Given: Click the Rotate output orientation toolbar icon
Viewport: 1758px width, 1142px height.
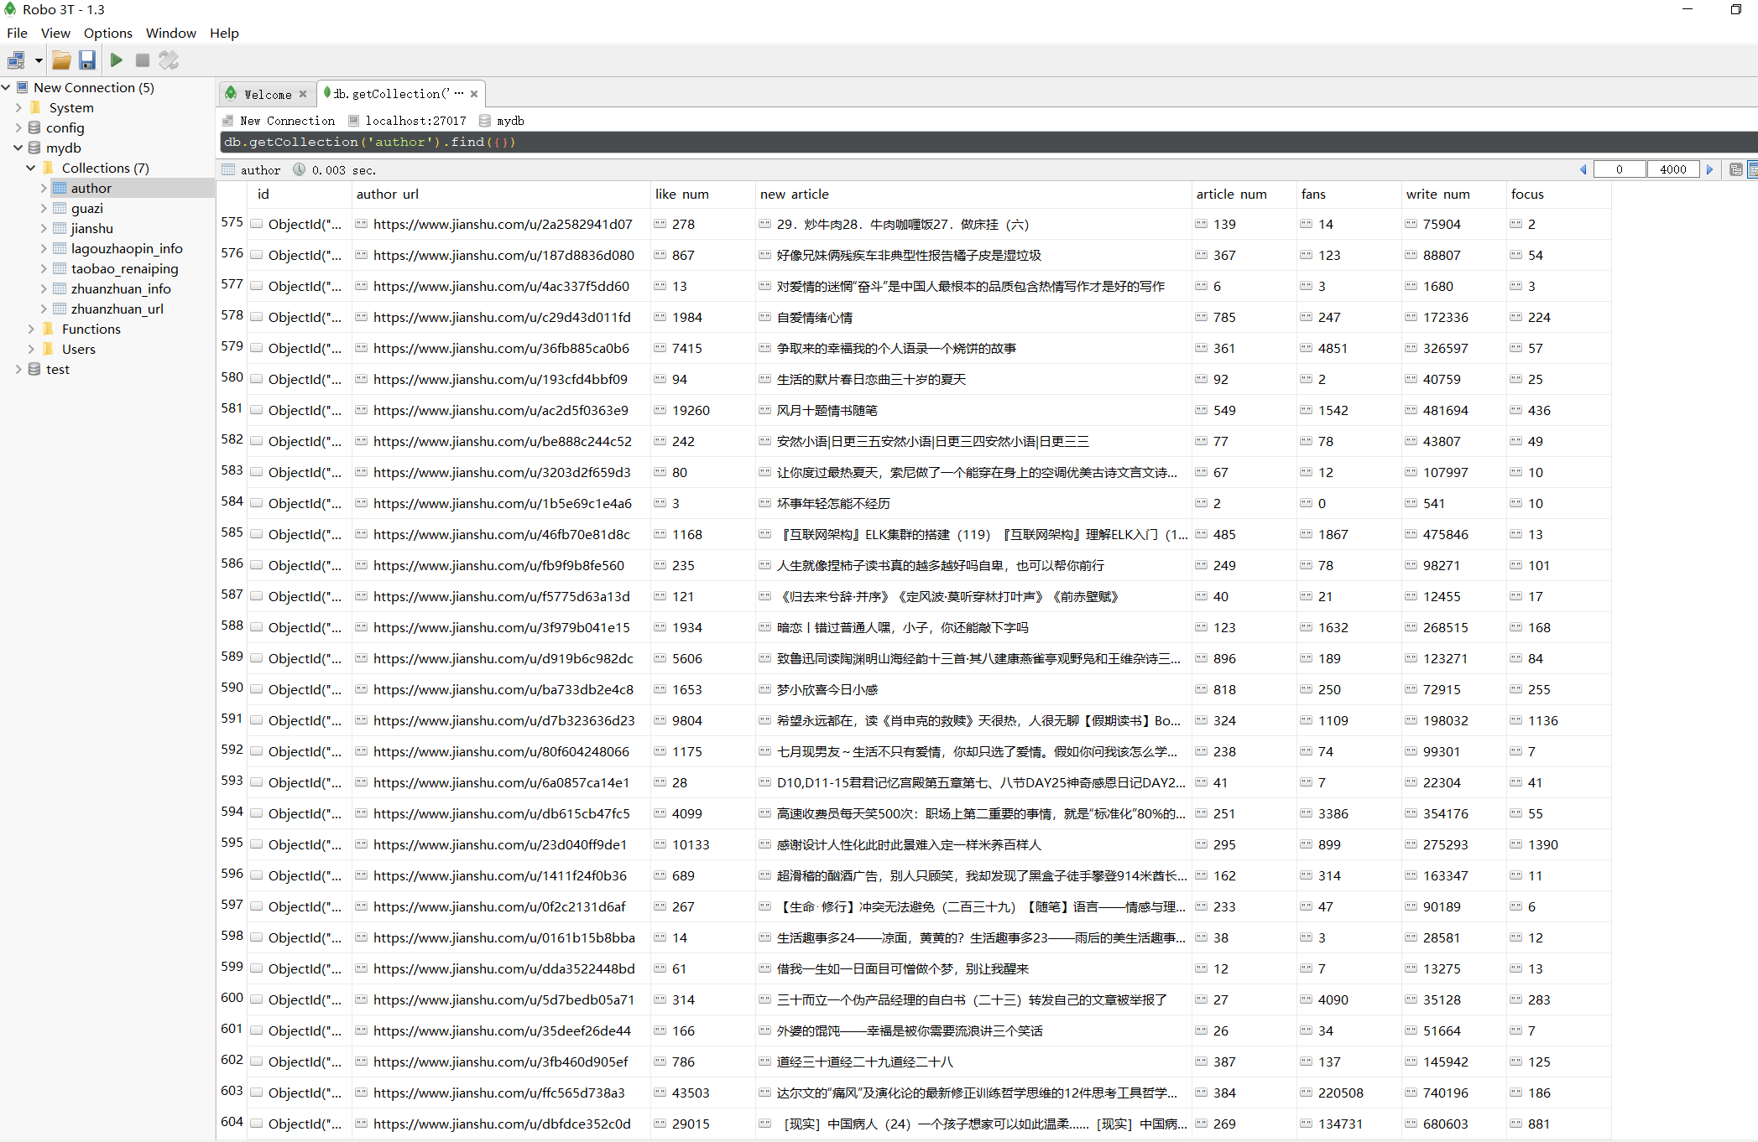Looking at the screenshot, I should click(169, 60).
